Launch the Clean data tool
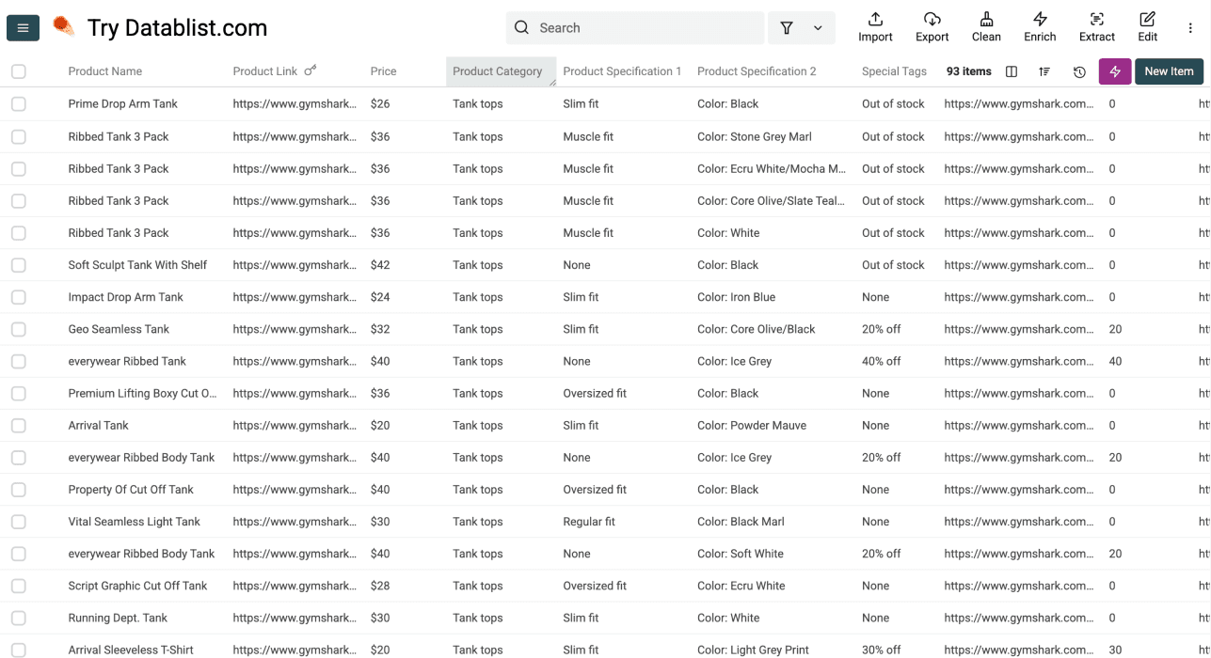Viewport: 1211px width, 658px height. 986,26
